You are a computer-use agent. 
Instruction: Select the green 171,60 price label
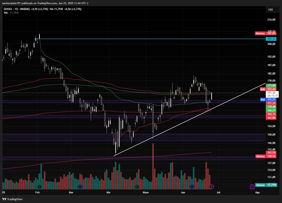[x=271, y=85]
